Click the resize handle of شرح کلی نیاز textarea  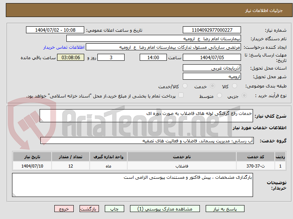(x=42, y=120)
